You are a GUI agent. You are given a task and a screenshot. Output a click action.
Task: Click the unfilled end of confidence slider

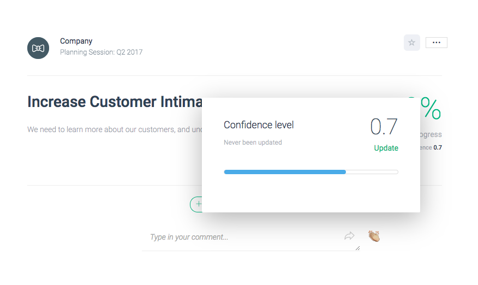[372, 172]
